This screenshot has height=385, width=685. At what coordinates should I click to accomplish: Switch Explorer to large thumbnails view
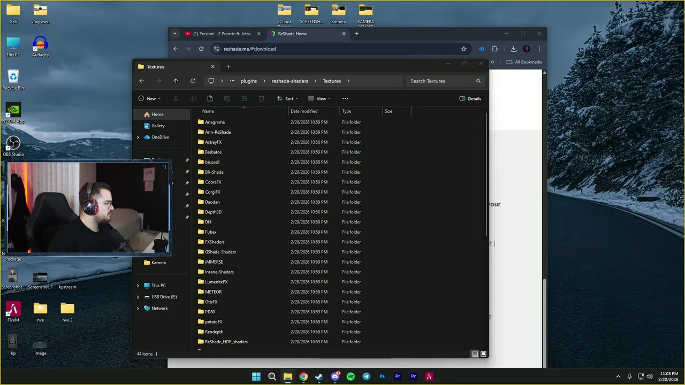pos(483,354)
